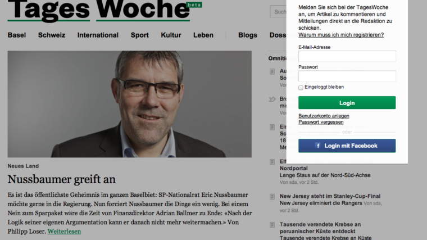Open Warum muss ich mich registrieren link
This screenshot has width=427, height=240.
[x=341, y=35]
